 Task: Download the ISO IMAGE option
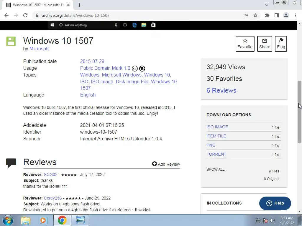click(x=217, y=127)
